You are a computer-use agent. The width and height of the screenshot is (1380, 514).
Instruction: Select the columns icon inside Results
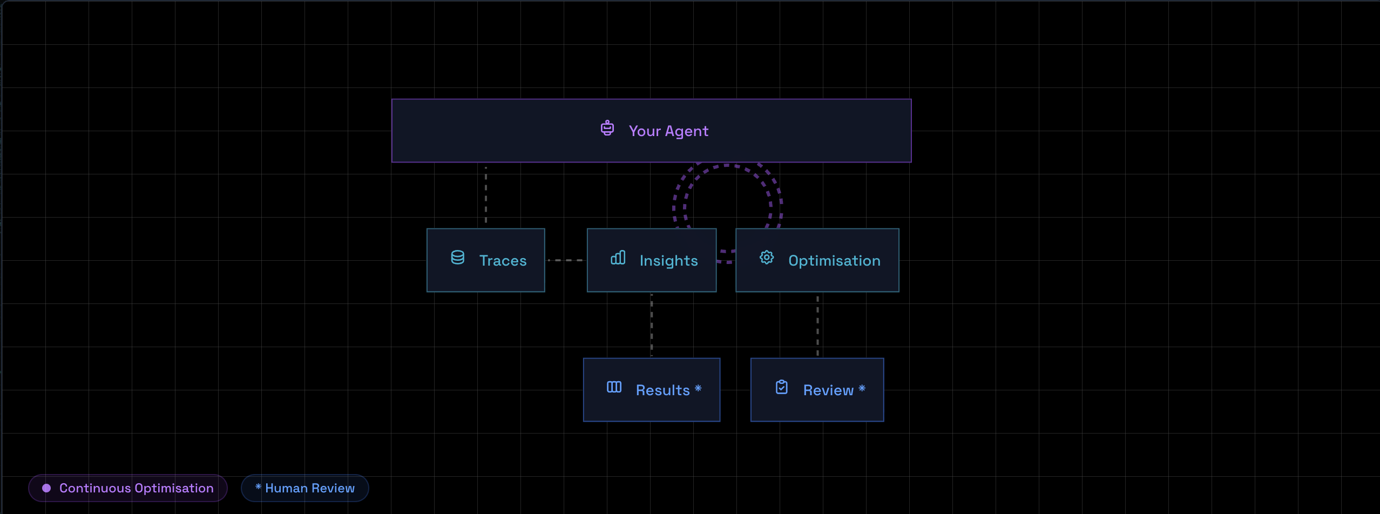615,388
